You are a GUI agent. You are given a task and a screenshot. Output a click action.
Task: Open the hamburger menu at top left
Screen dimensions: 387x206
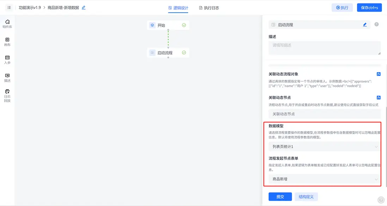(x=9, y=7)
